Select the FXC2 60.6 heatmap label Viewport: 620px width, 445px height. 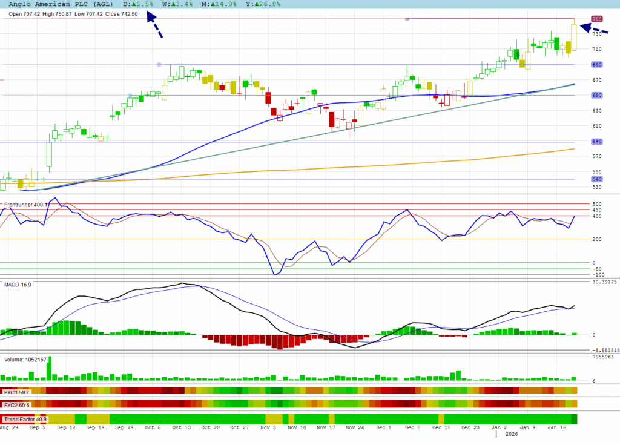tap(16, 405)
